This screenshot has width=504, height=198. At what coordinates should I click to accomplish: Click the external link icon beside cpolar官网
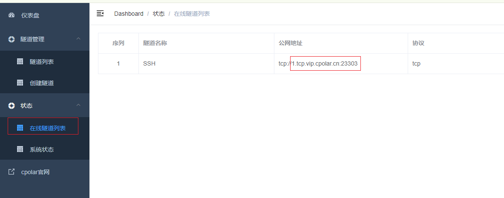click(11, 172)
